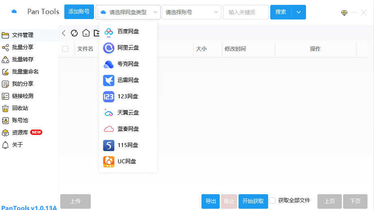Collapse the 请选择网盘类型 dropdown
The height and width of the screenshot is (210, 374).
[x=128, y=12]
